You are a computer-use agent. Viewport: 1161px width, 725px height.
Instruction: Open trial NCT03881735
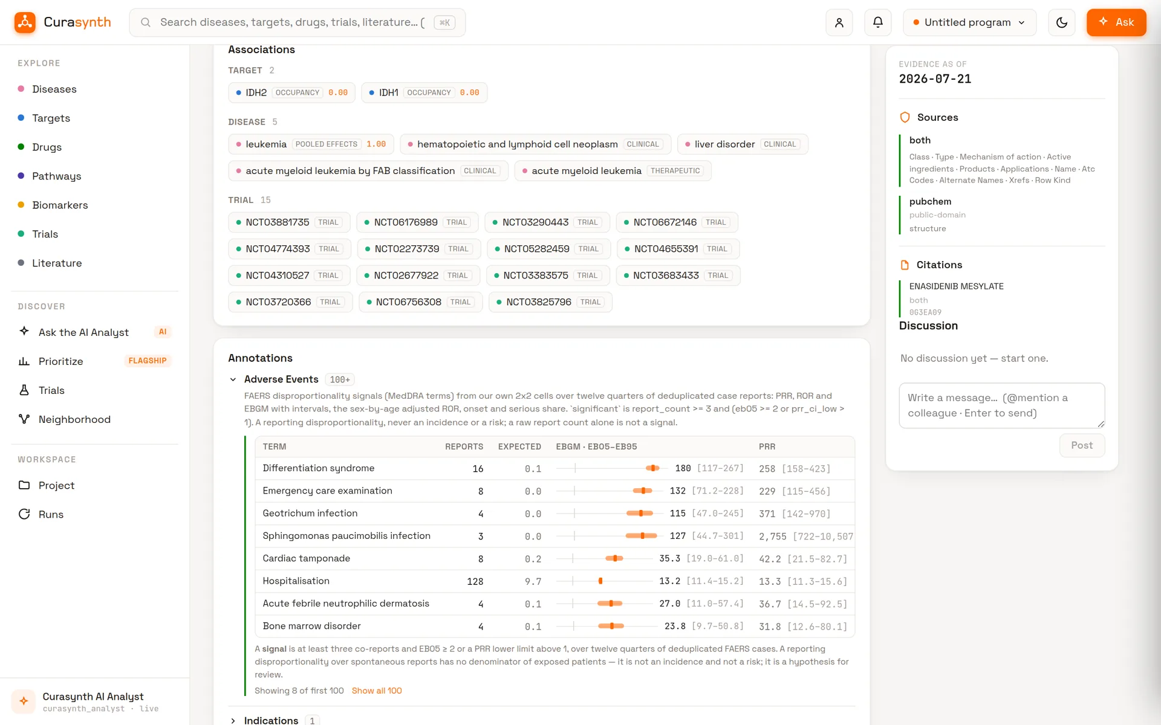(289, 222)
